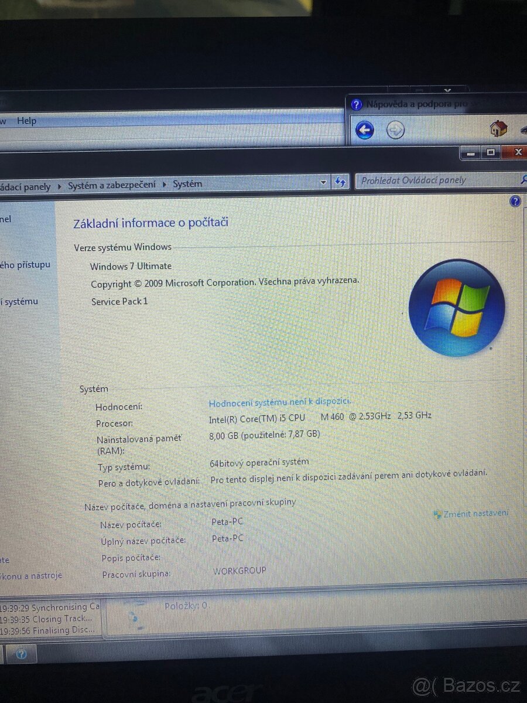Open the Help menu in the background window
Screen dimensions: 527x703
coord(26,121)
